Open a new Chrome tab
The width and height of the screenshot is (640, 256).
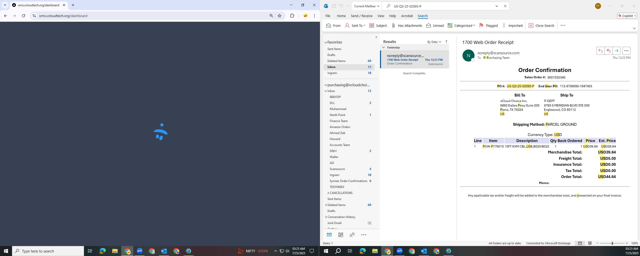(73, 5)
